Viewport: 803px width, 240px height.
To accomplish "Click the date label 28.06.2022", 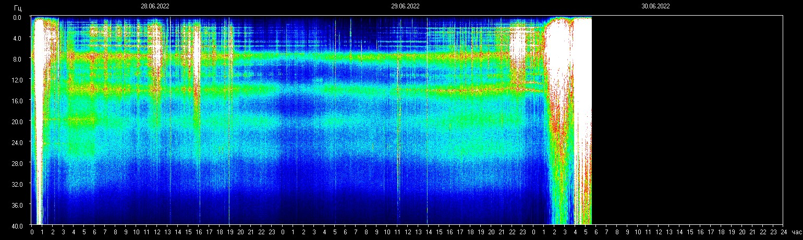I will coord(155,7).
